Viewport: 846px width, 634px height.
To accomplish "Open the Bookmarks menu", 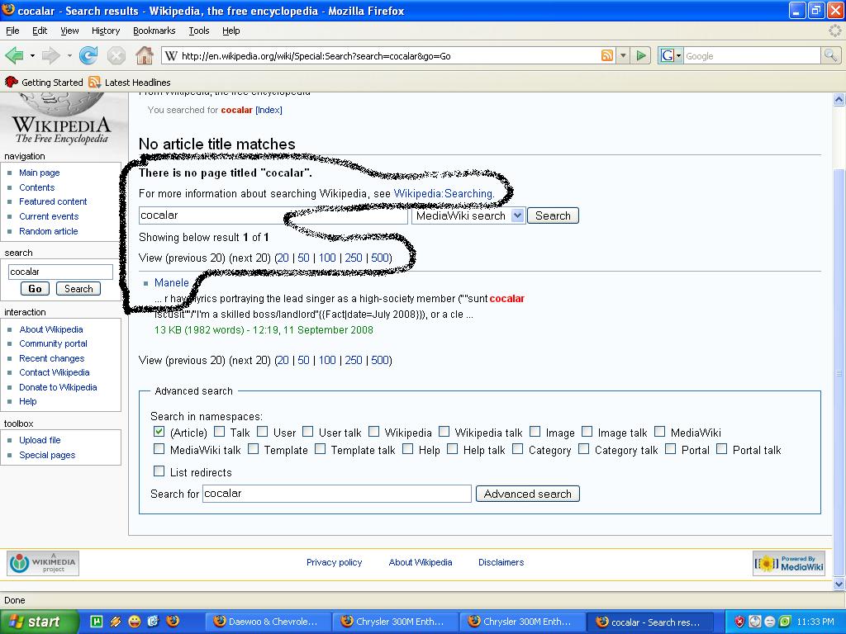I will [x=154, y=31].
